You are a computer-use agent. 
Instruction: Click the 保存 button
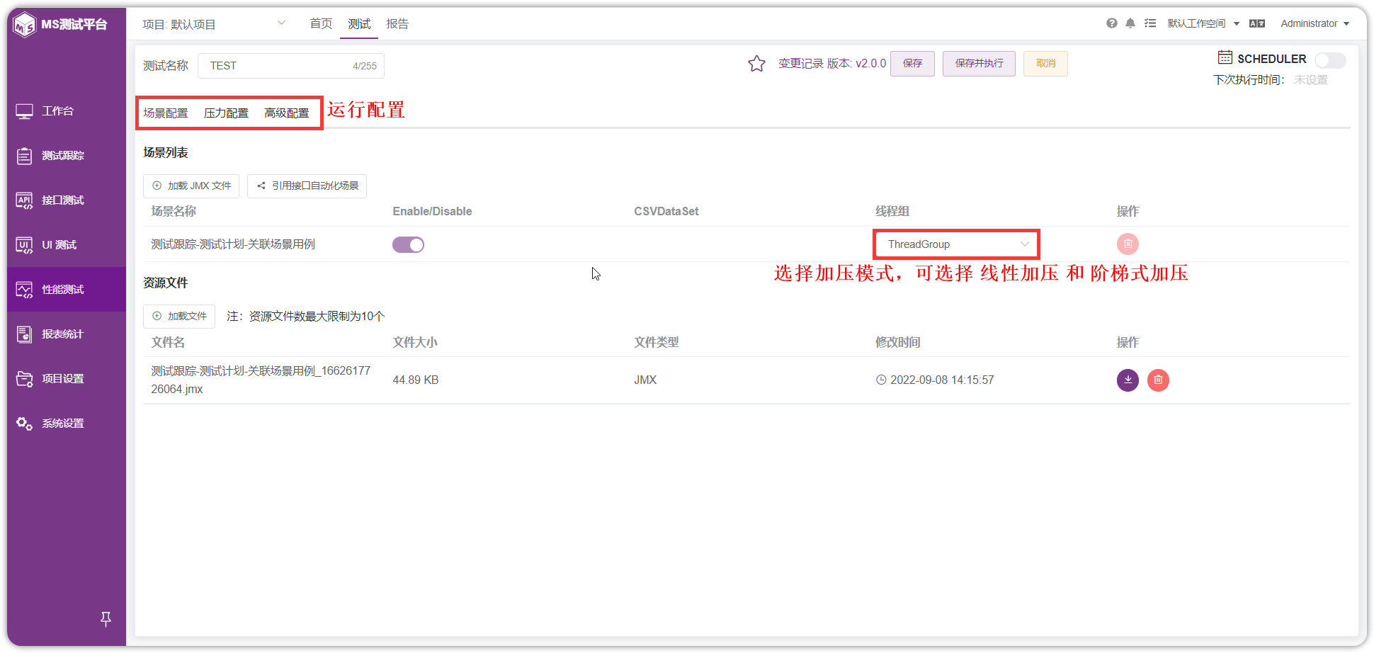(912, 64)
